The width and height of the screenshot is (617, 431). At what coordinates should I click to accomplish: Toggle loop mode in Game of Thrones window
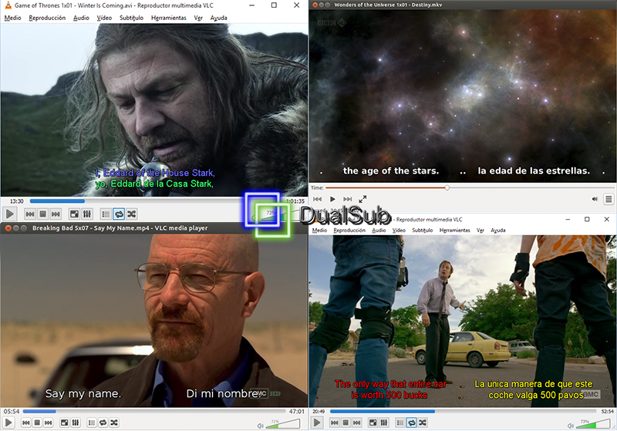click(x=119, y=214)
